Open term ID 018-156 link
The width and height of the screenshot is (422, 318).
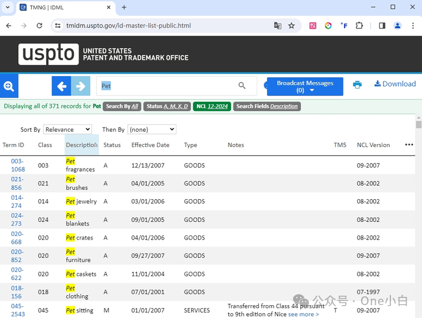pyautogui.click(x=17, y=292)
